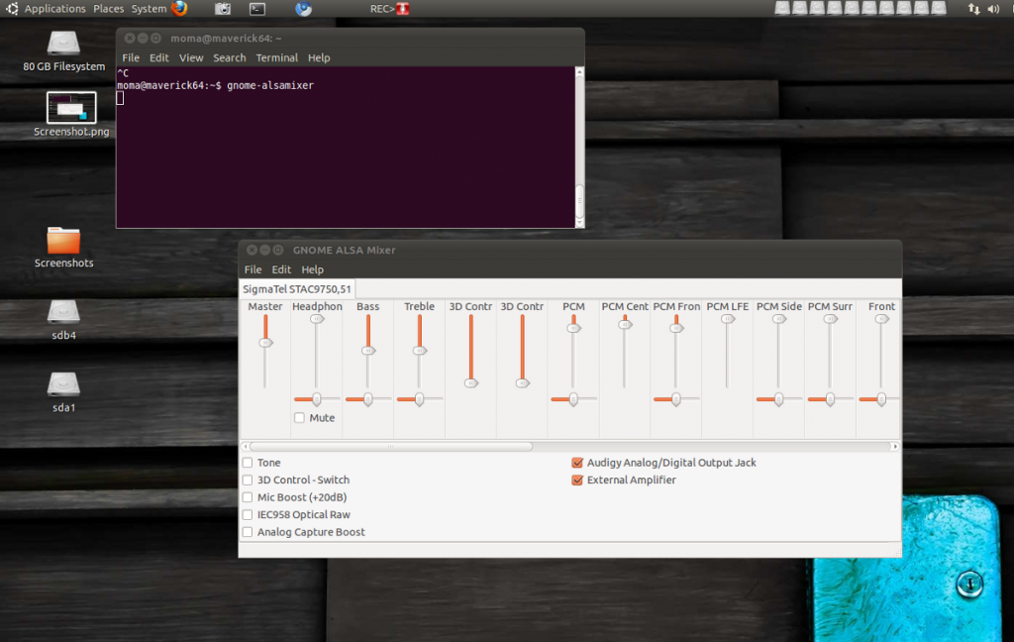Enable the Tone checkbox

pos(248,463)
